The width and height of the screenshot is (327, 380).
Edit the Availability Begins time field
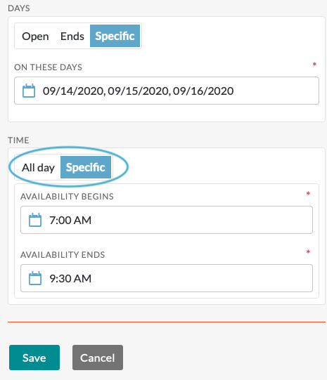(x=167, y=220)
